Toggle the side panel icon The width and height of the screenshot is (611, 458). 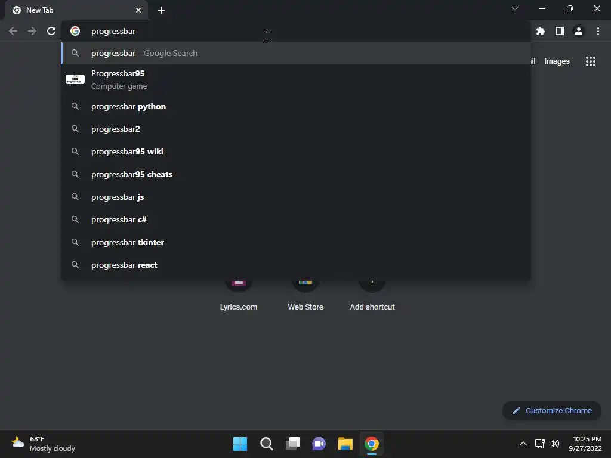point(560,31)
